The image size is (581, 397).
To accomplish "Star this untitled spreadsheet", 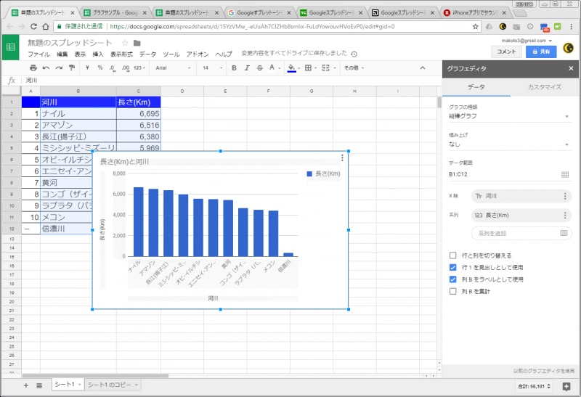I will point(125,43).
